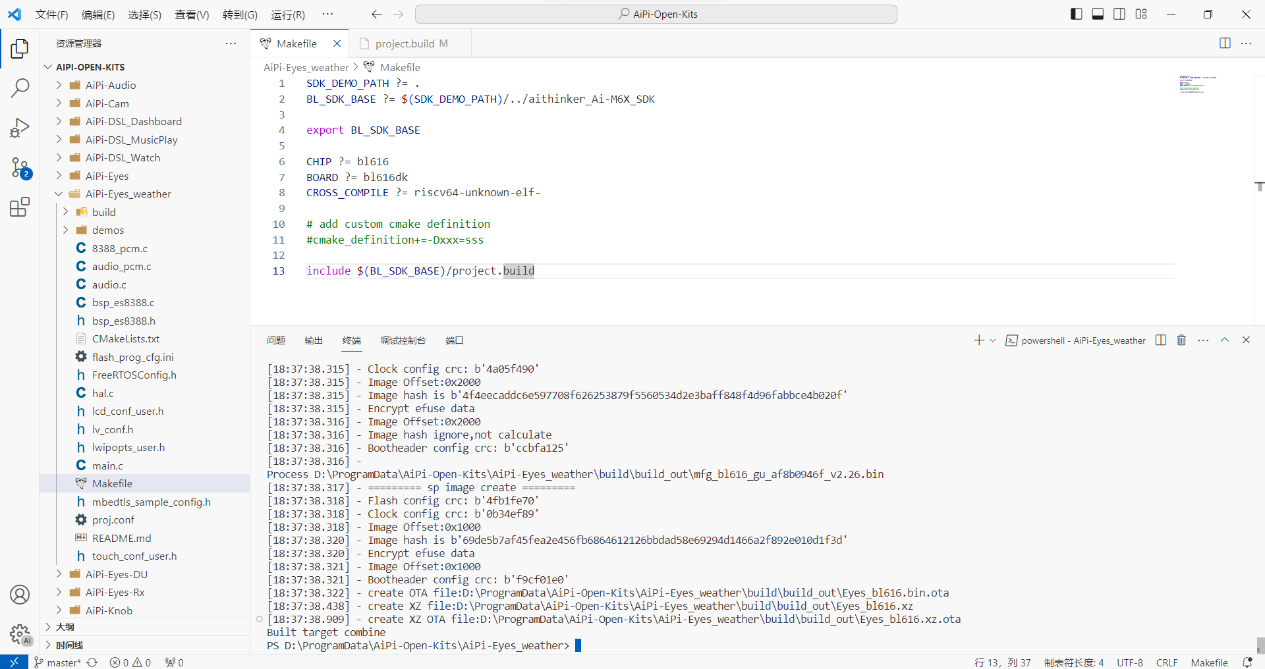This screenshot has width=1265, height=669.
Task: Click the remote window status bar icon
Action: (x=14, y=662)
